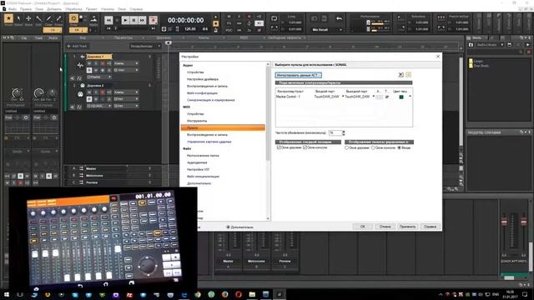Screen dimensions: 534x300
Task: Click the Rewind transport button
Action: (108, 20)
